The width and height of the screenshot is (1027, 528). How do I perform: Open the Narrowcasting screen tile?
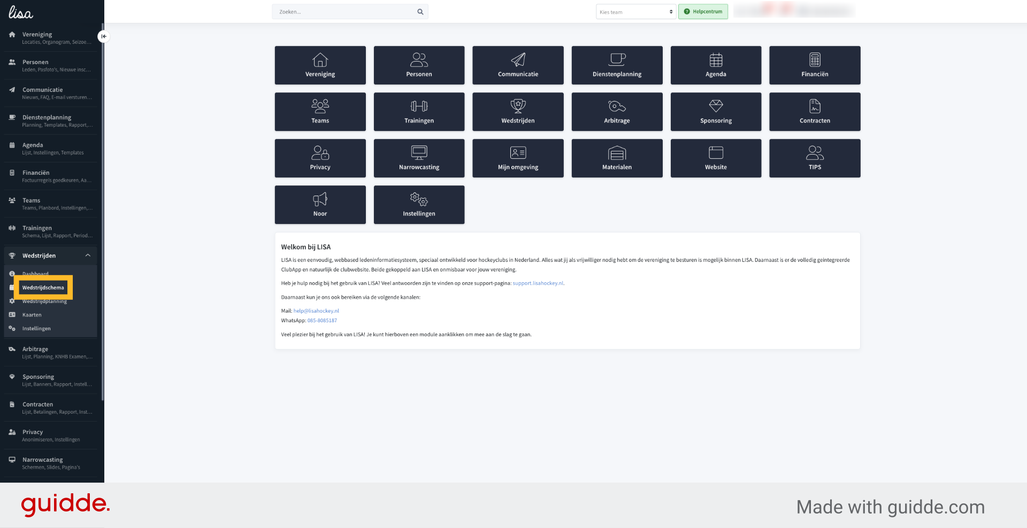point(419,158)
